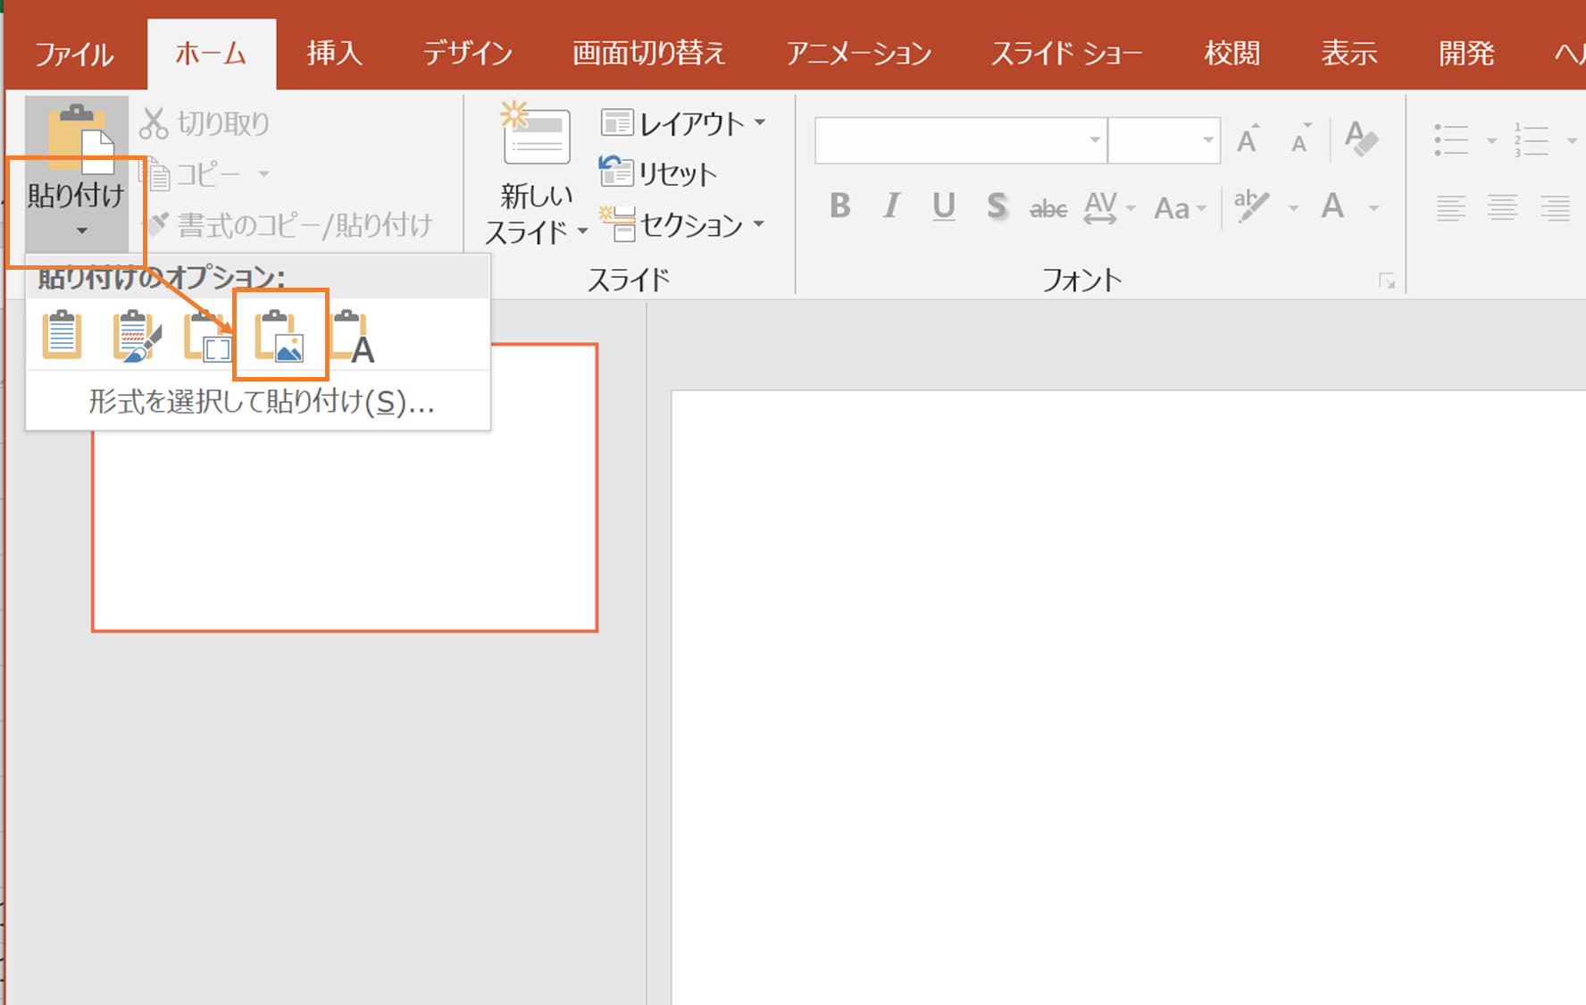Image resolution: width=1586 pixels, height=1005 pixels.
Task: Open the レイアウト layout dropdown
Action: [684, 123]
